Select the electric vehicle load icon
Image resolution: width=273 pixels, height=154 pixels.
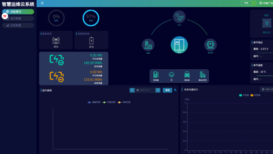point(187,75)
